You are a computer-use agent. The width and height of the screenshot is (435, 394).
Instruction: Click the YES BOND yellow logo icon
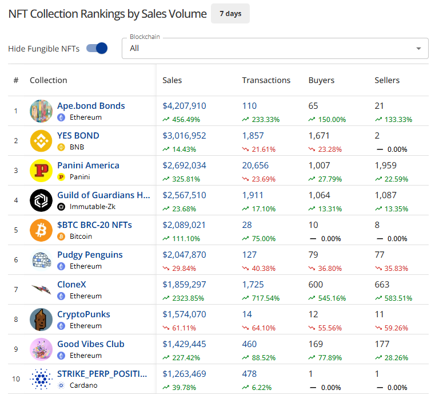coord(41,141)
